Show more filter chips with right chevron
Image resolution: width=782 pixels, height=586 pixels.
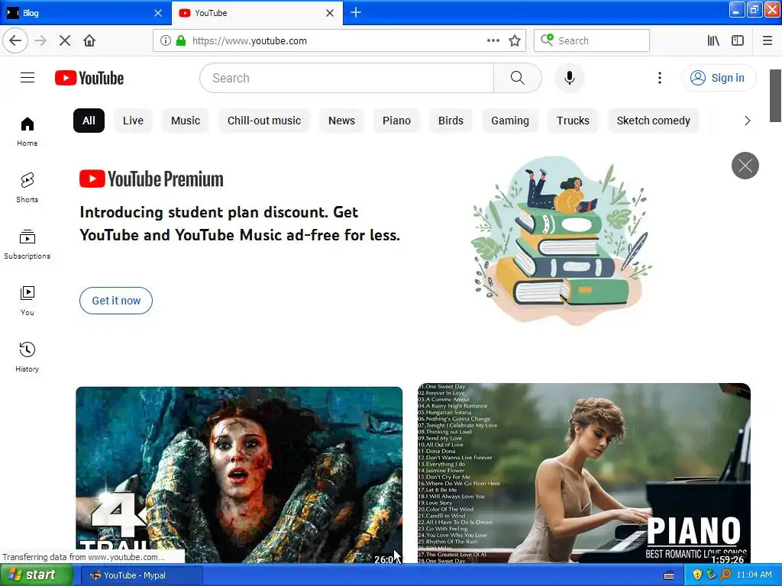point(747,121)
